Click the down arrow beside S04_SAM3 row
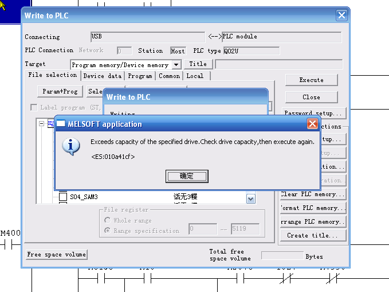 pos(250,198)
